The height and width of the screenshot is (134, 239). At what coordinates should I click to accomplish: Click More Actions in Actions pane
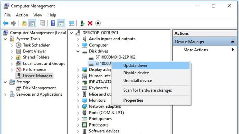[196, 50]
